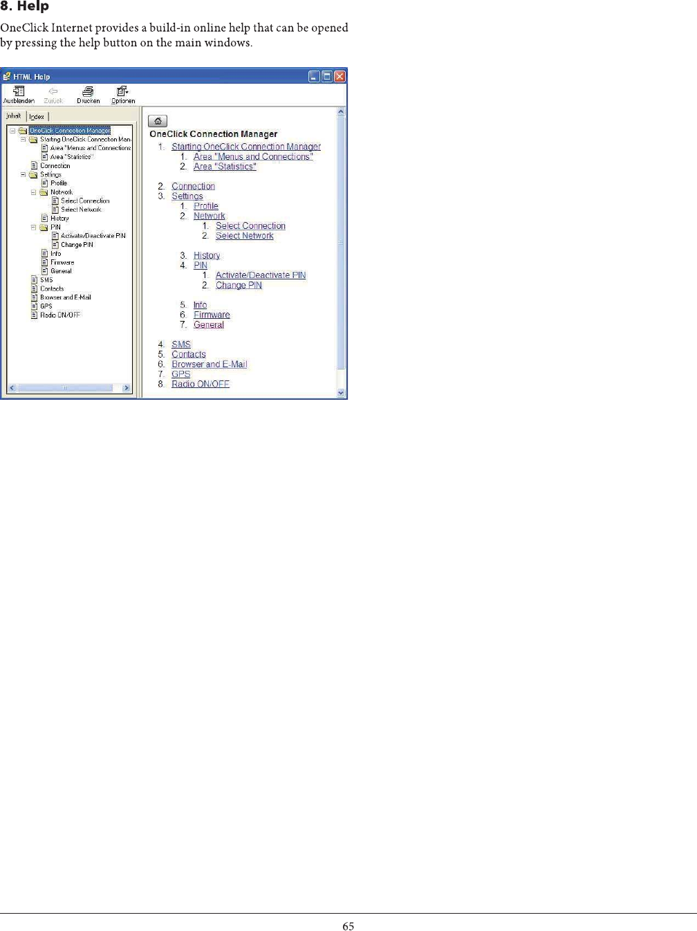
Task: Click the tree scrollbar right arrow
Action: click(127, 388)
